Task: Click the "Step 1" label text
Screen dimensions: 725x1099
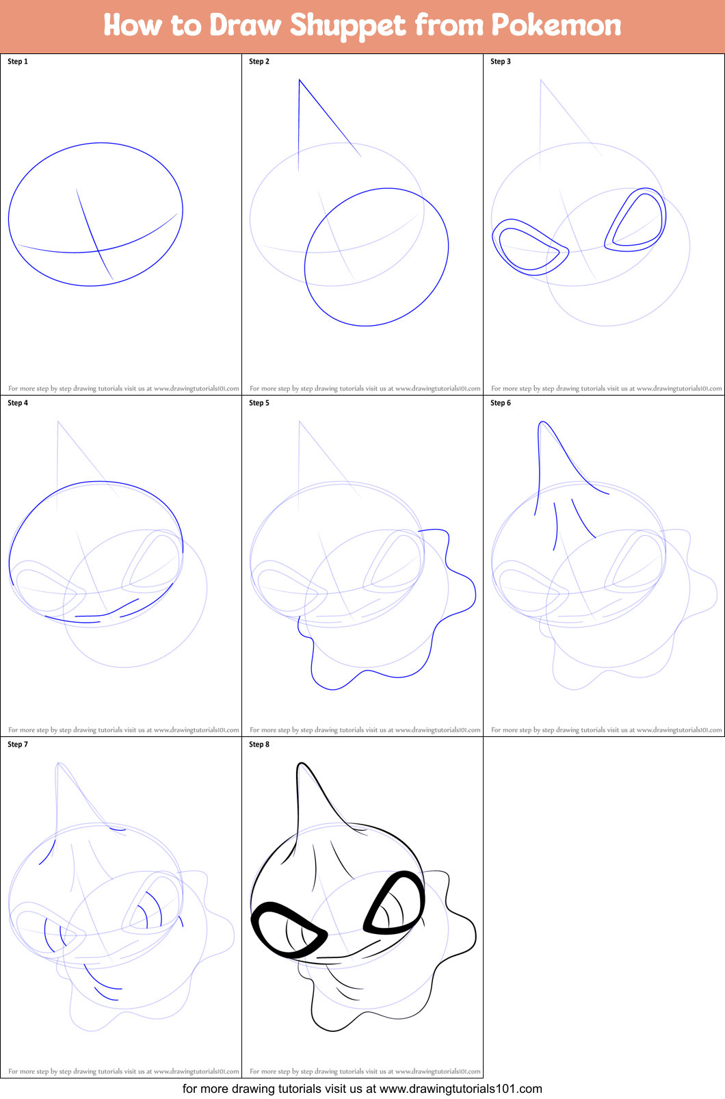Action: click(18, 62)
